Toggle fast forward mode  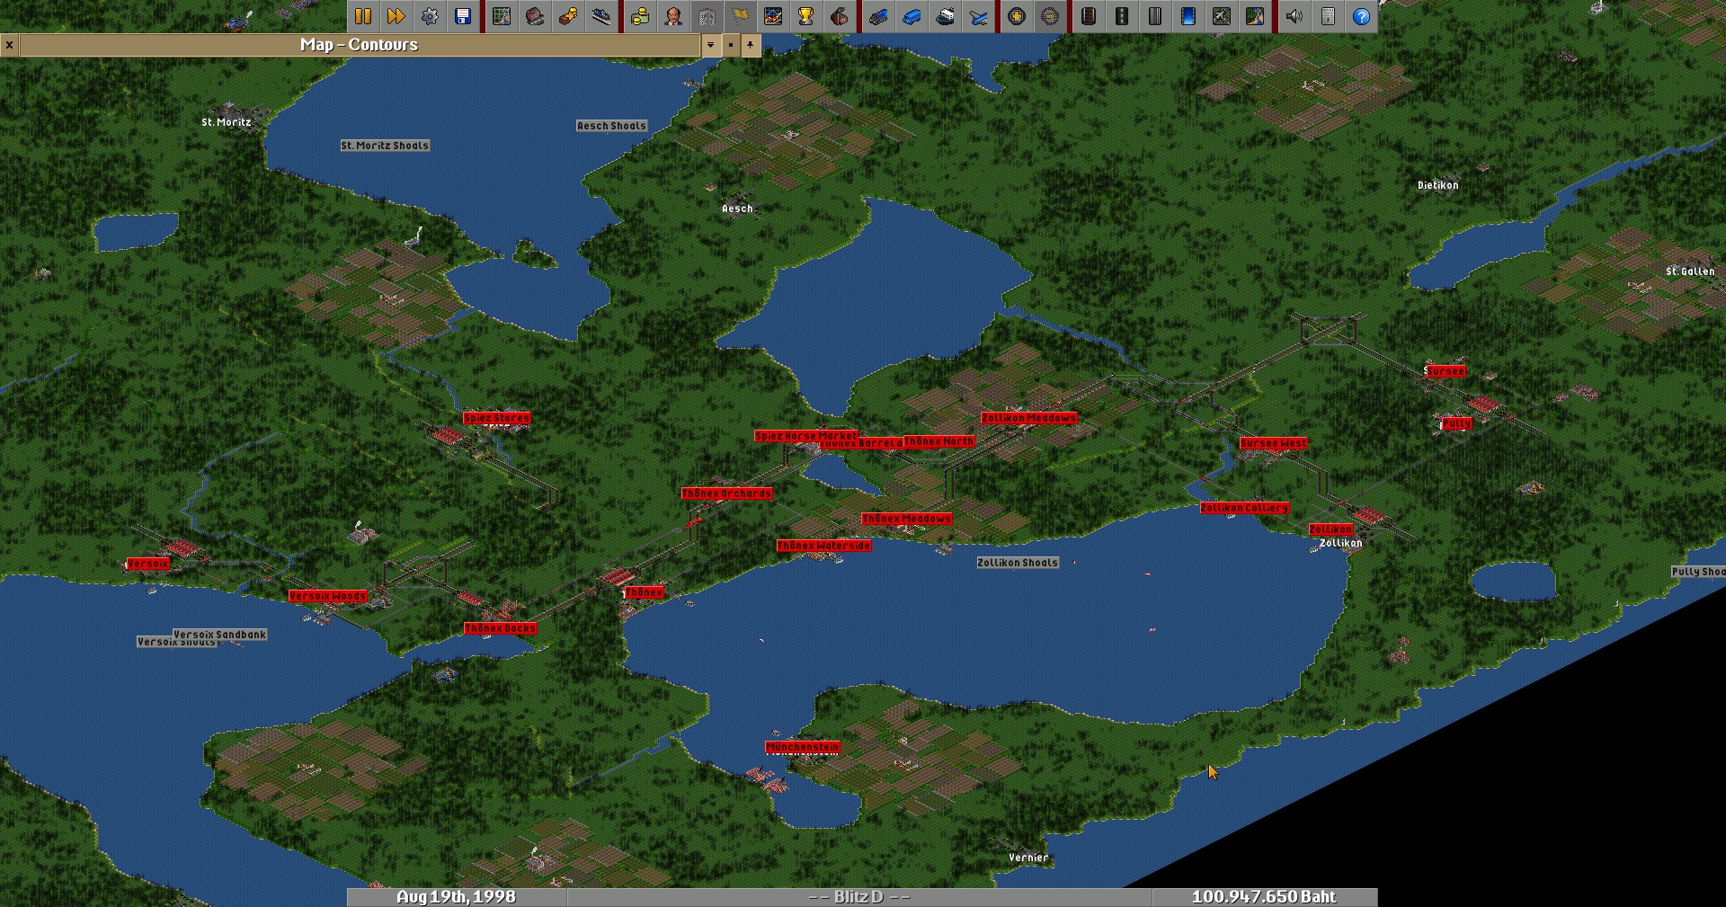(396, 16)
